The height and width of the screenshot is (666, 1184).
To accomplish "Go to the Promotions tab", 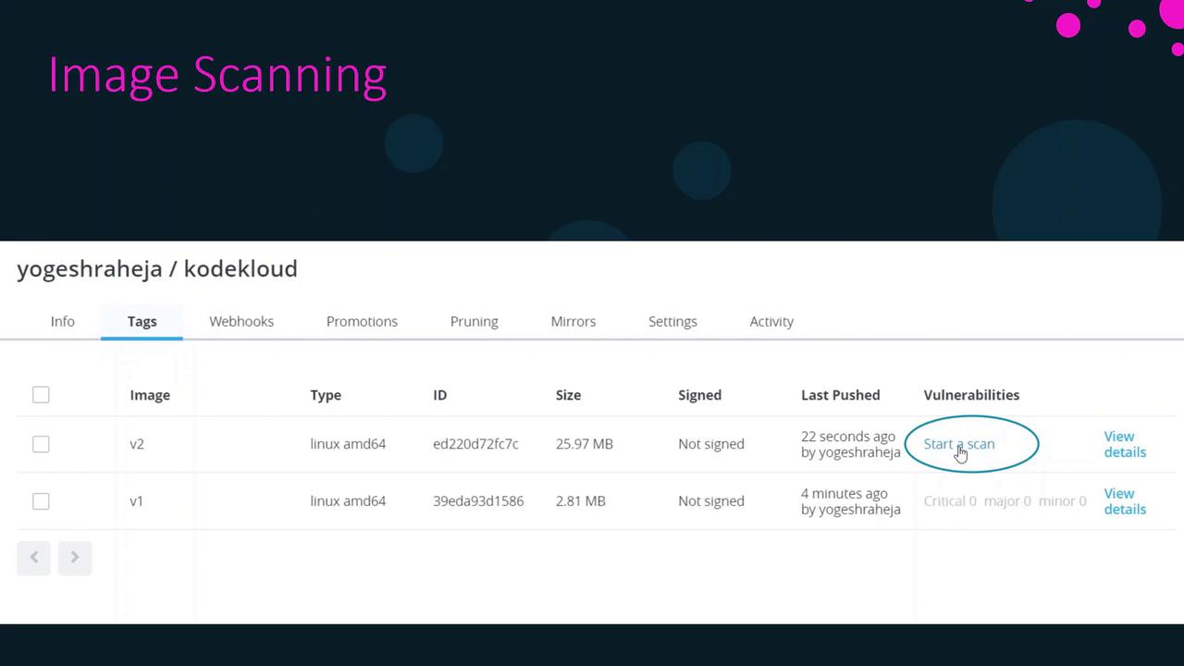I will pyautogui.click(x=362, y=321).
